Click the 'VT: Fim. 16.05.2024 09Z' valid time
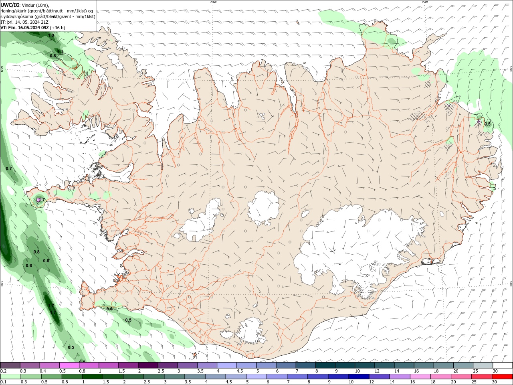513x385 pixels. pyautogui.click(x=25, y=28)
